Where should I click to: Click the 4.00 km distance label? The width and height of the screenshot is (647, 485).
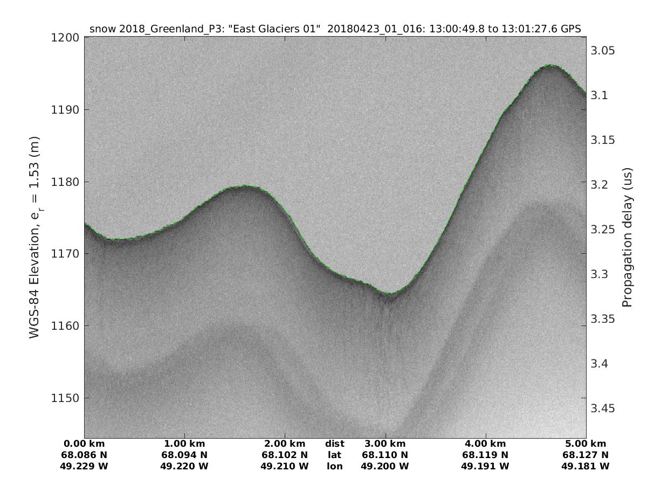pos(485,444)
